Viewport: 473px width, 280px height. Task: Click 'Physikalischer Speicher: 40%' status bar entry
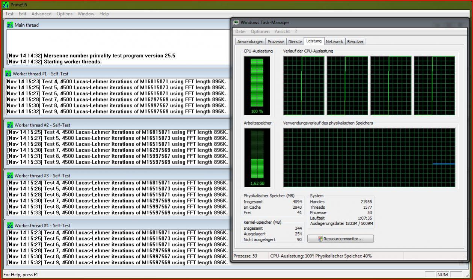click(343, 256)
